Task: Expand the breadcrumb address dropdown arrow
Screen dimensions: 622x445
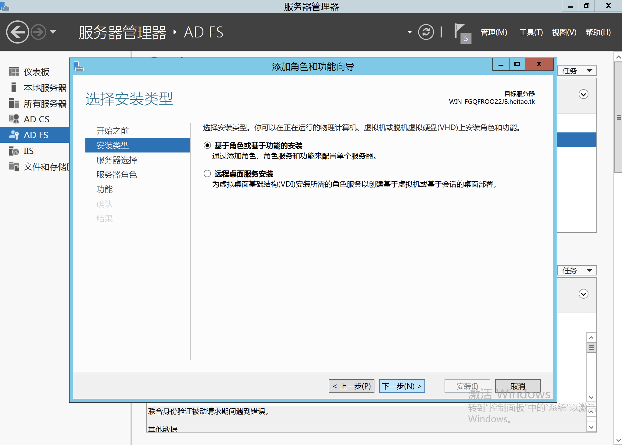Action: point(409,32)
